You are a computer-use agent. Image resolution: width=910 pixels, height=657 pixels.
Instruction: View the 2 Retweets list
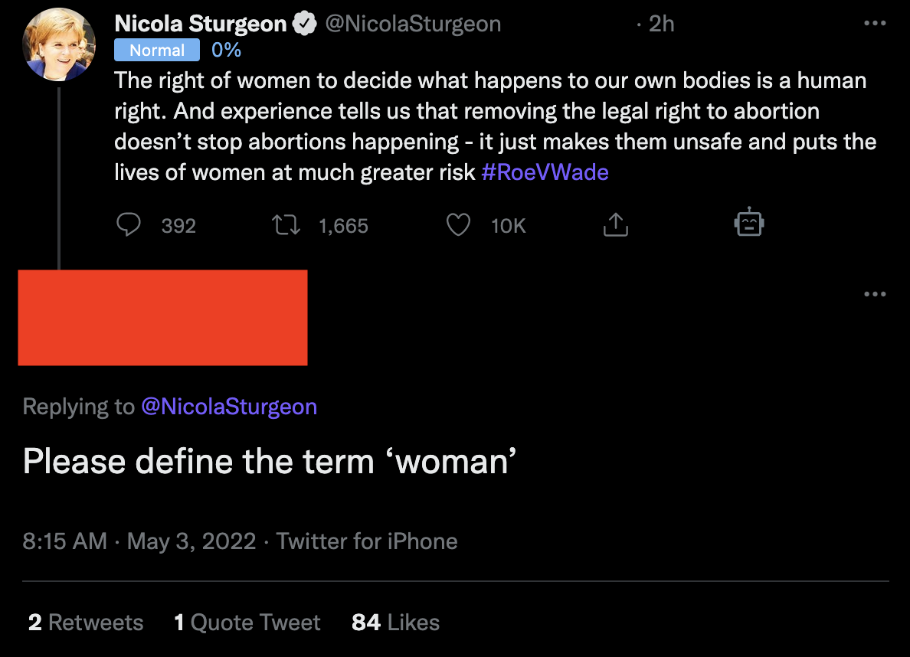coord(86,623)
